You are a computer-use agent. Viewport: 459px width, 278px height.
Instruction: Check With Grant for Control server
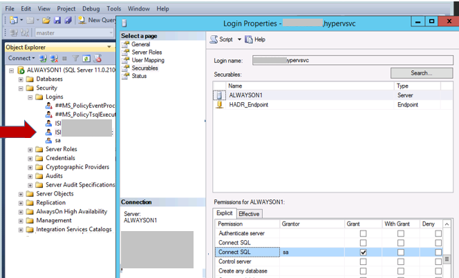401,261
